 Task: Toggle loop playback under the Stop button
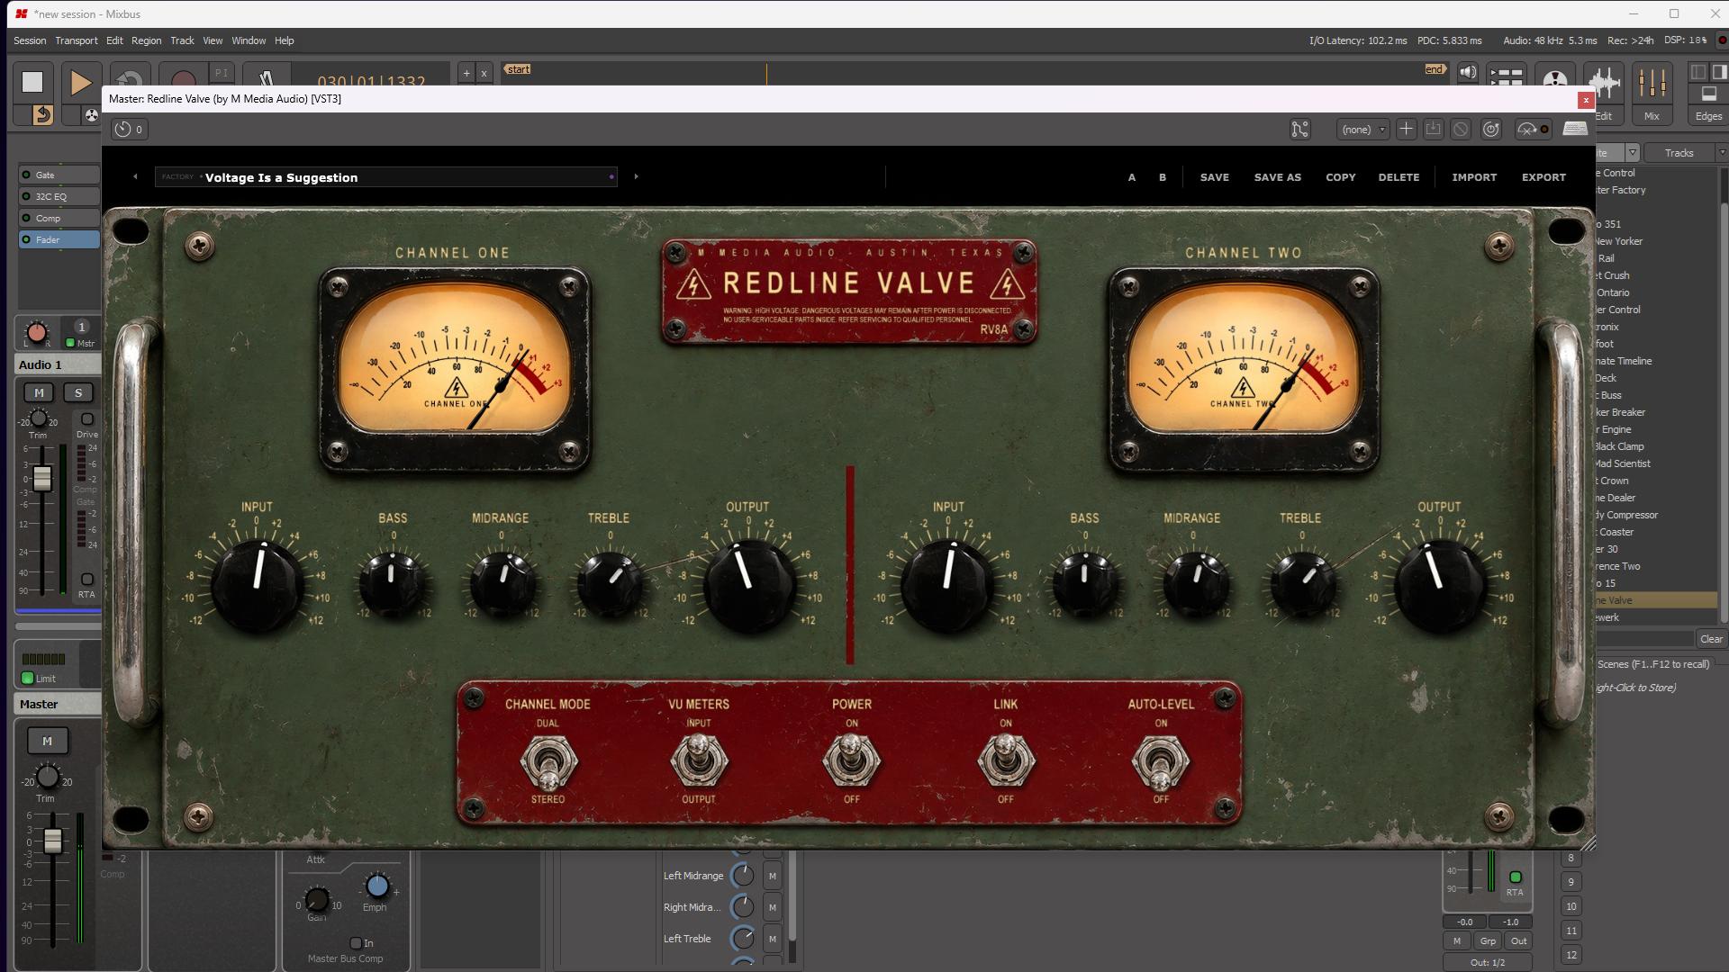tap(42, 115)
